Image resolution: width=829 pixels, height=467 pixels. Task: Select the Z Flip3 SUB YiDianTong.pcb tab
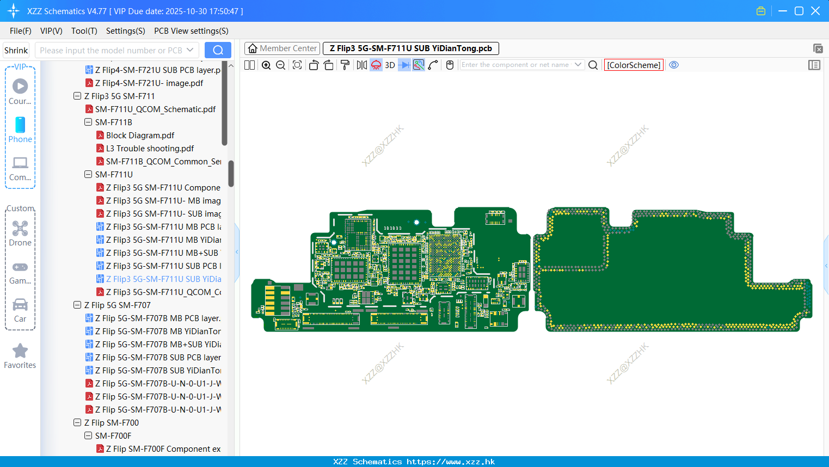coord(411,48)
